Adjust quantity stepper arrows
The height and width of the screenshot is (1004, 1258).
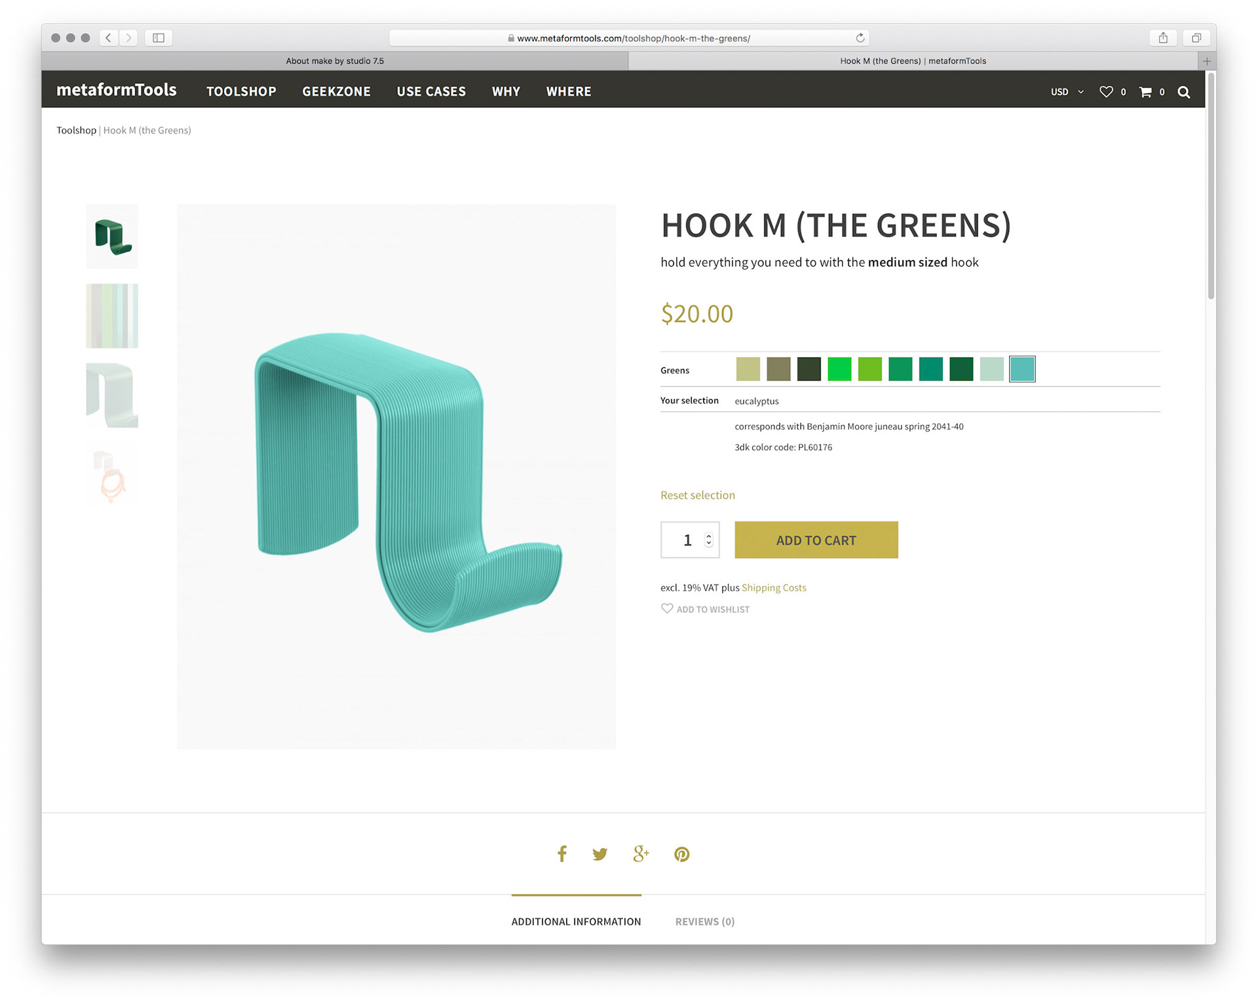(708, 540)
